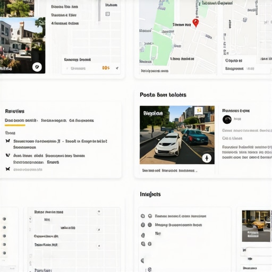This screenshot has height=272, width=272.
Task: Open the gold car thumbnail in the bottom-right card
Action: click(256, 226)
